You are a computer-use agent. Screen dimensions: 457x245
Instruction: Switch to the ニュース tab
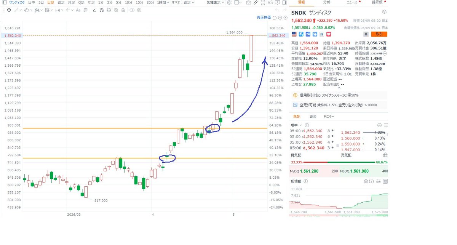point(352,2)
